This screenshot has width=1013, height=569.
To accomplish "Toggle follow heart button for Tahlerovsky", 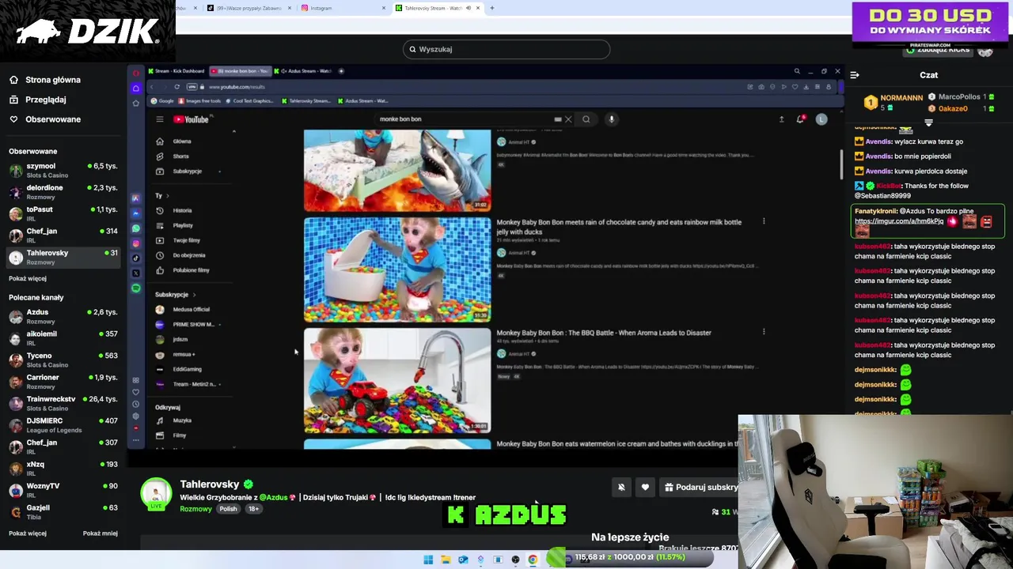I will point(645,488).
